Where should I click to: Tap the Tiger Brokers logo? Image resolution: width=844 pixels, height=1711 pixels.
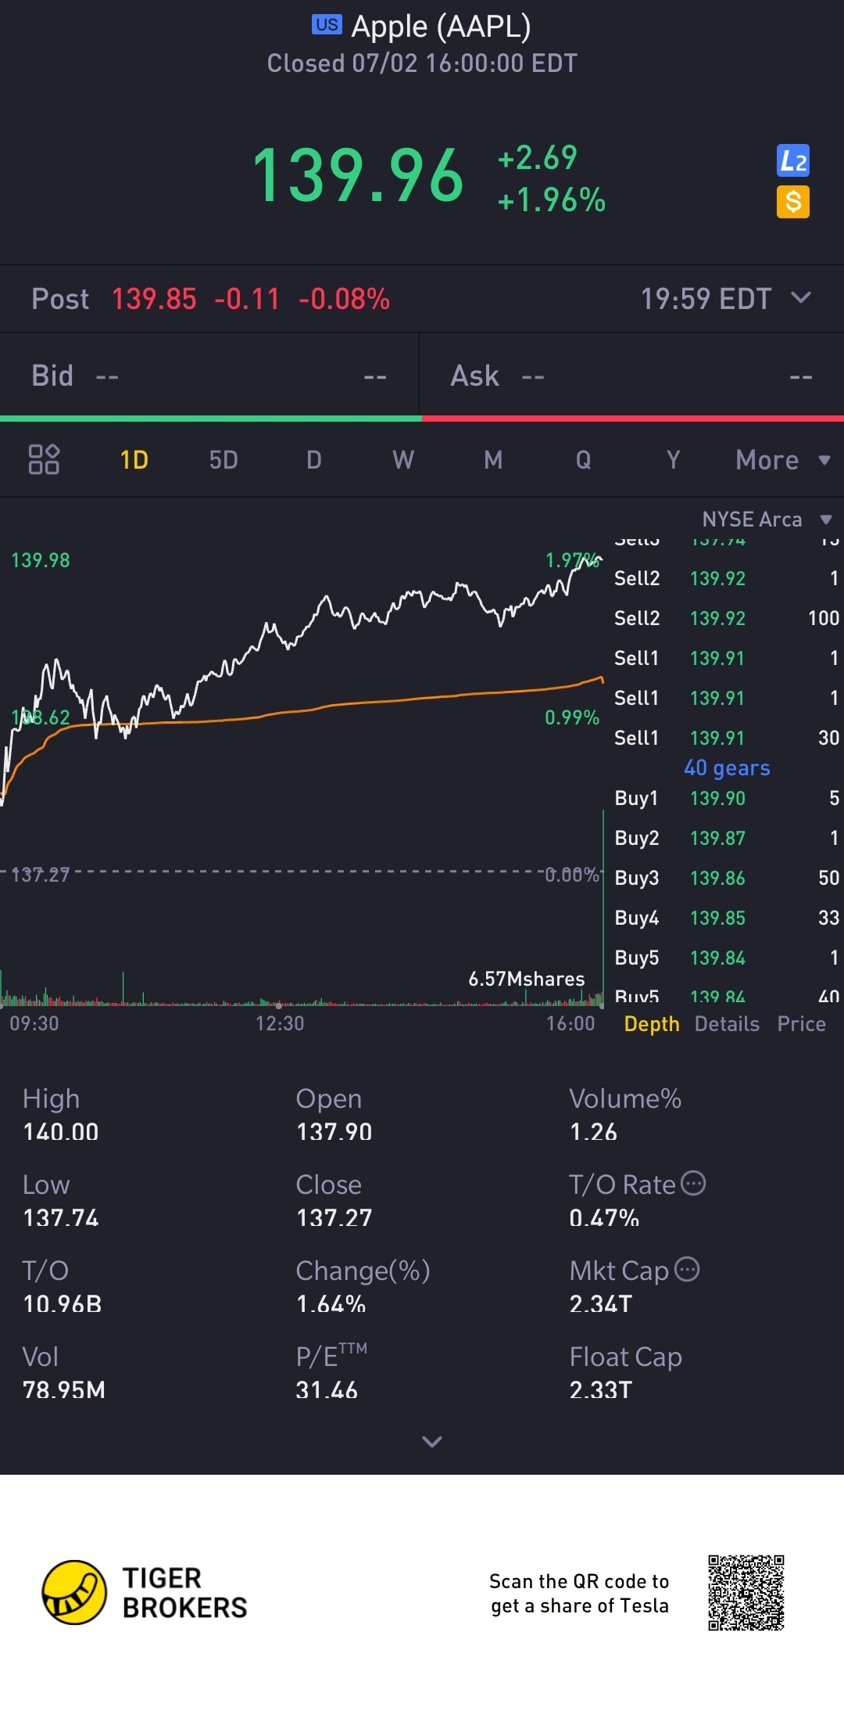[145, 1592]
